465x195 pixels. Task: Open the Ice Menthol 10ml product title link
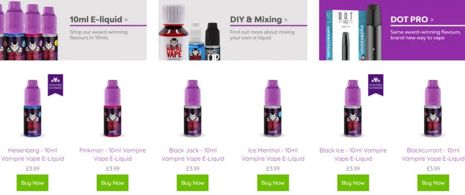[x=273, y=155]
